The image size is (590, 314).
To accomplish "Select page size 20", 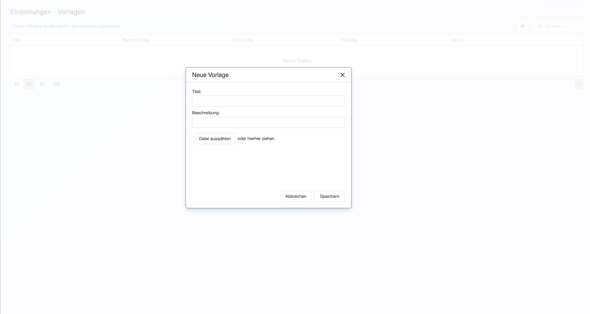I will click(29, 84).
